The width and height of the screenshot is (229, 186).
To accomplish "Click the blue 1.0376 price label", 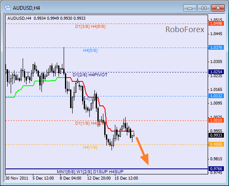I will pos(216,48).
